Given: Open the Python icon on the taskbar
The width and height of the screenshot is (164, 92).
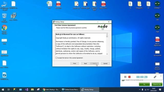Looking at the screenshot, I should (x=15, y=90).
